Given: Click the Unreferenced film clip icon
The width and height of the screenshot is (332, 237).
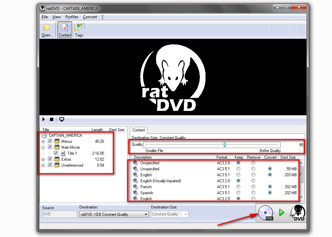Looking at the screenshot, I should point(57,165).
